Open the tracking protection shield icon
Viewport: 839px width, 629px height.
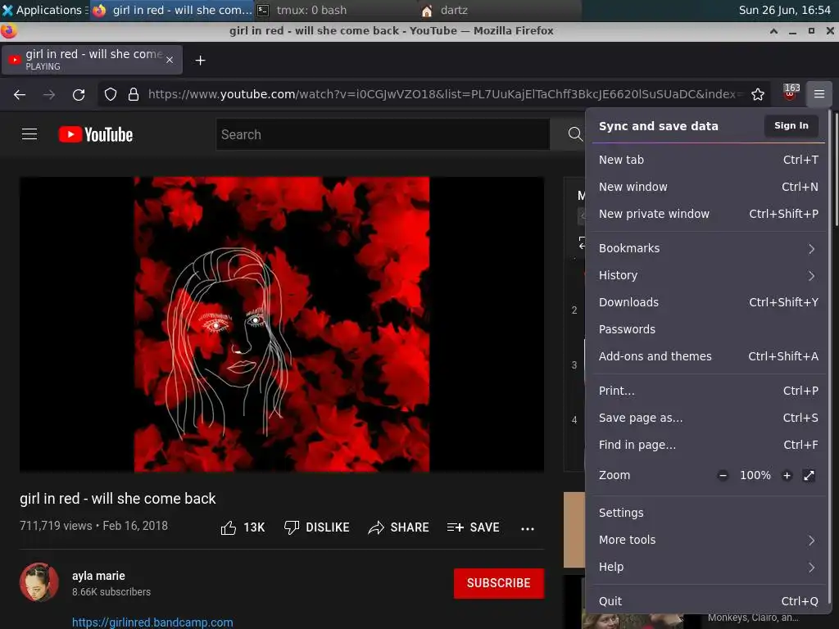click(x=111, y=95)
